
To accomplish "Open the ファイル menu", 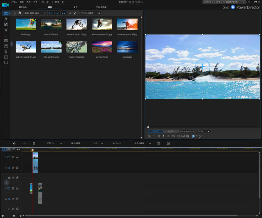I will click(14, 2).
